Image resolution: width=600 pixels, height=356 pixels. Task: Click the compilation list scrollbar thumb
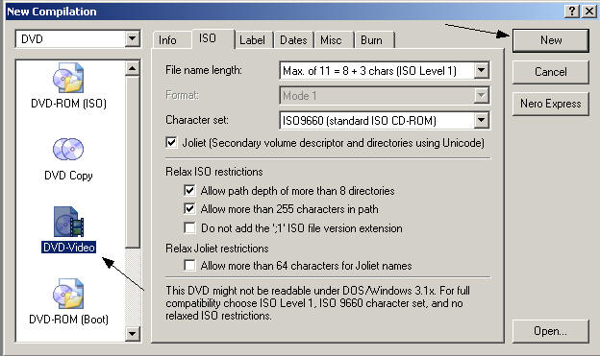[132, 162]
